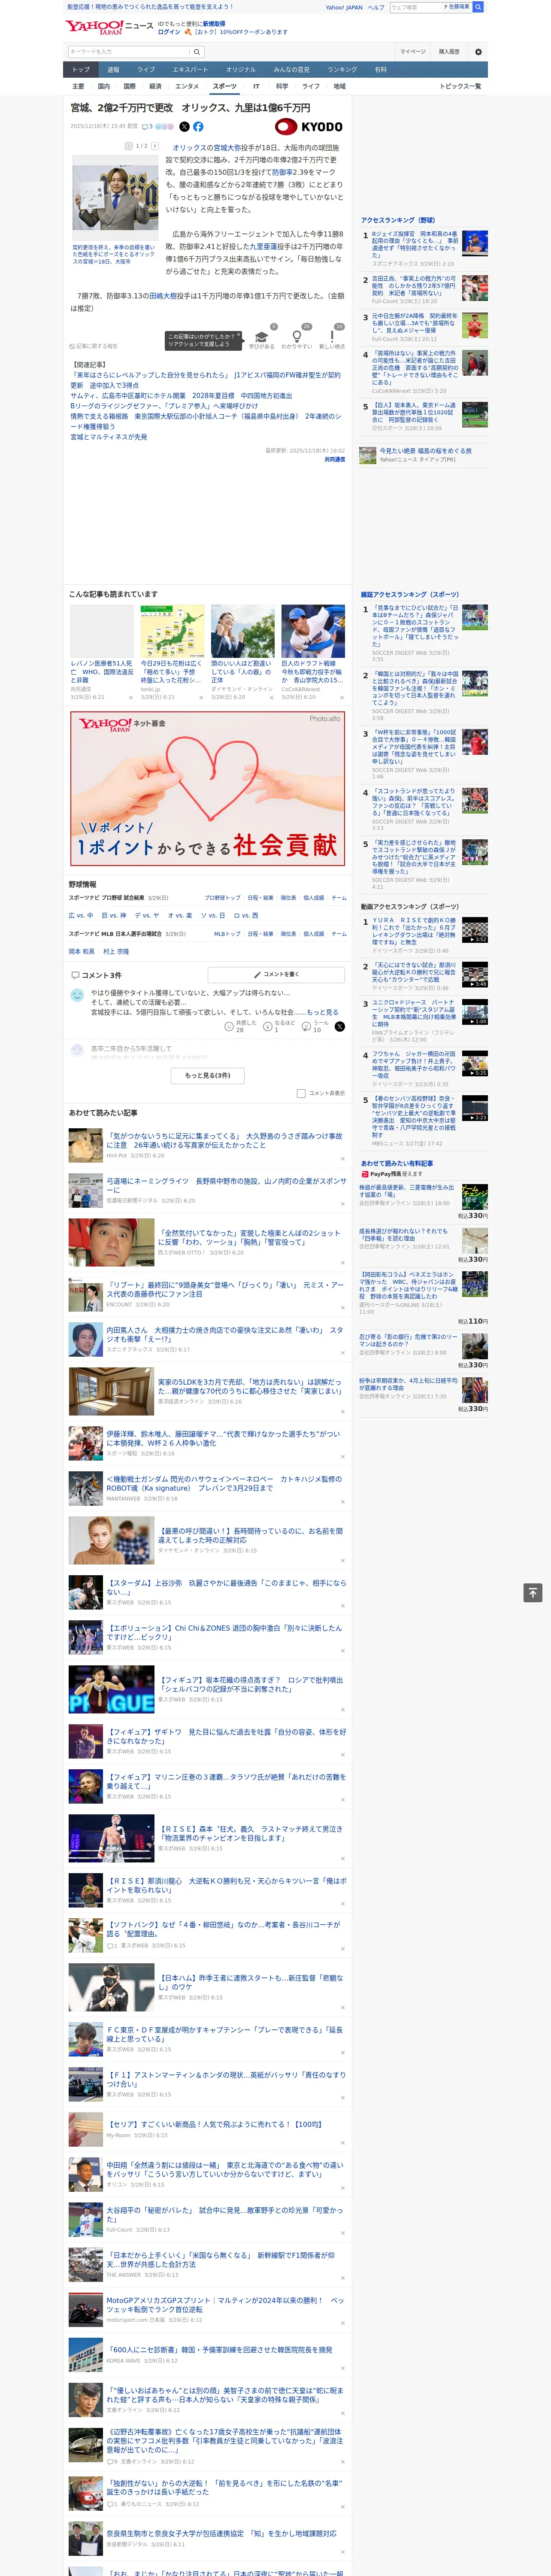This screenshot has height=2576, width=551.
Task: Dismiss the レバノン医療者 recommended article with x
Action: (x=131, y=698)
